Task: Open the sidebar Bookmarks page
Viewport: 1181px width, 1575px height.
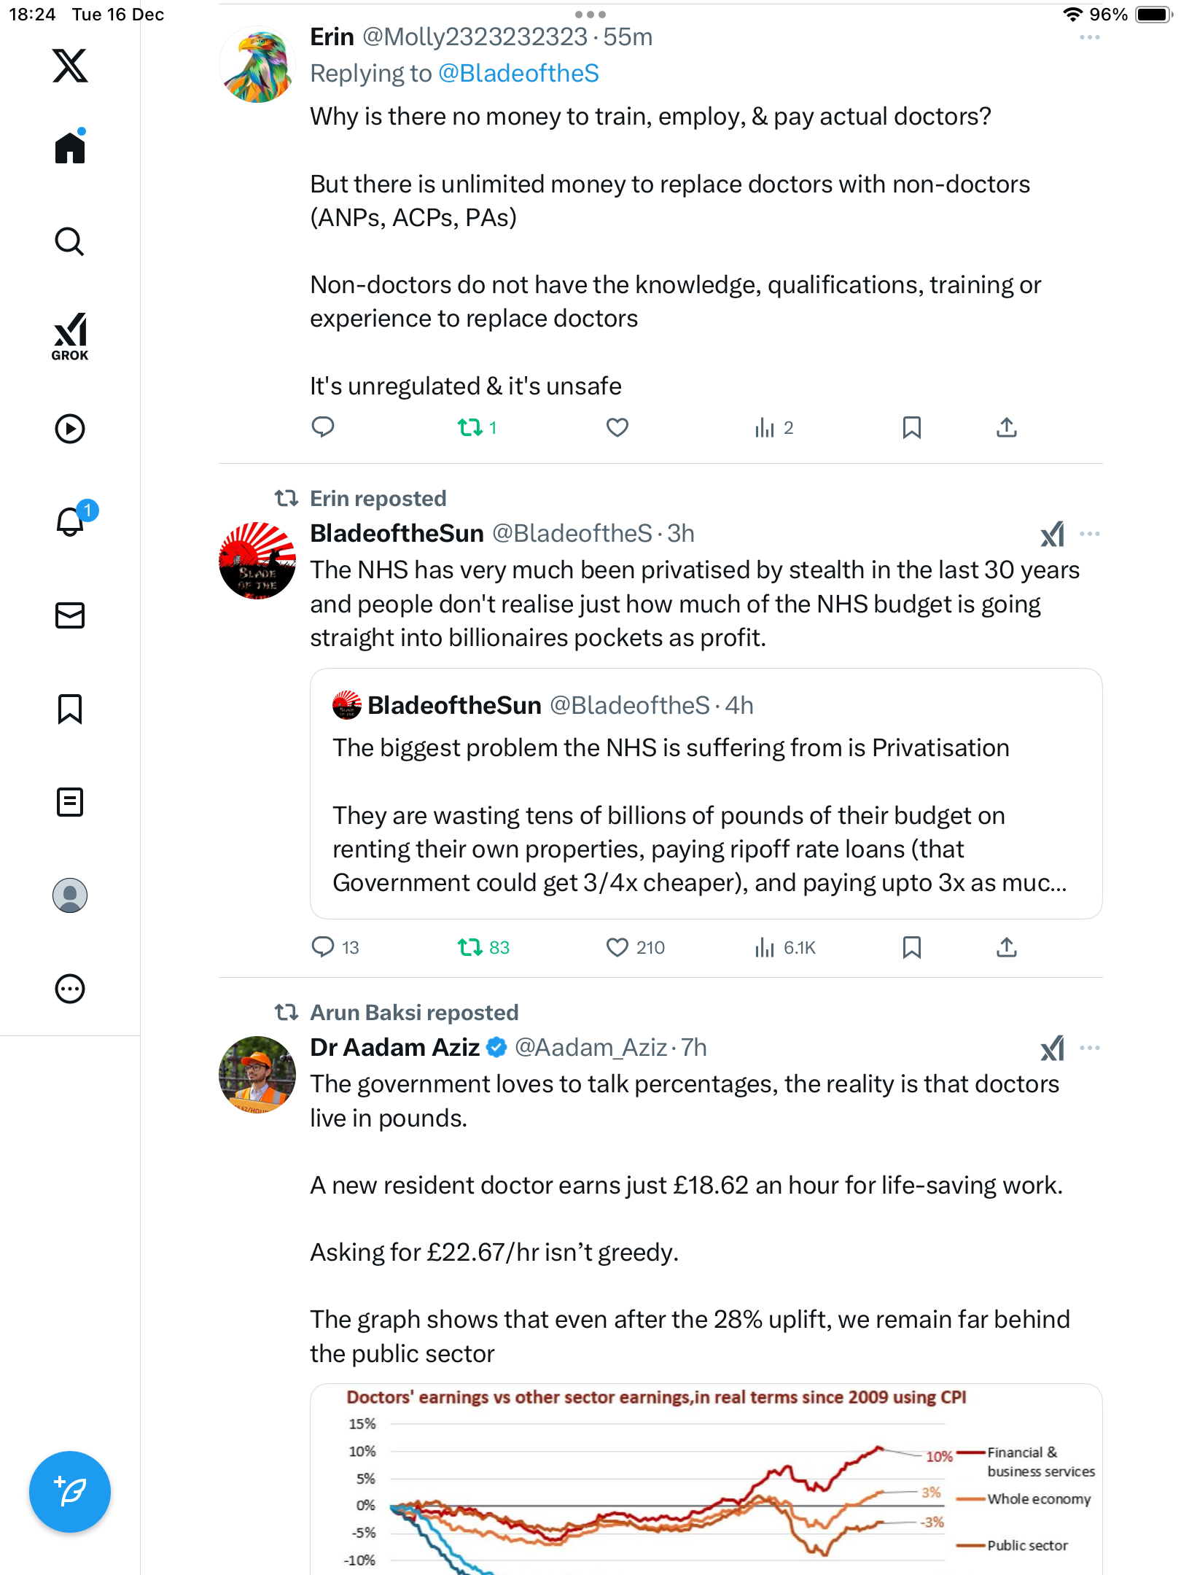Action: [70, 709]
